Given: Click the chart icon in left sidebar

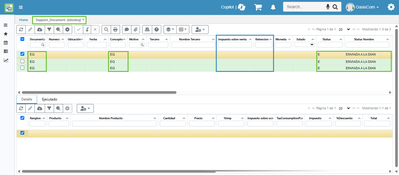Looking at the screenshot, I should [x=6, y=60].
